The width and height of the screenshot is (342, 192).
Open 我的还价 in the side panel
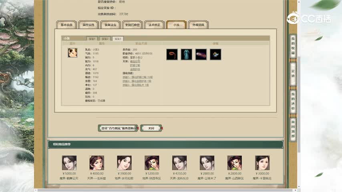click(x=293, y=101)
